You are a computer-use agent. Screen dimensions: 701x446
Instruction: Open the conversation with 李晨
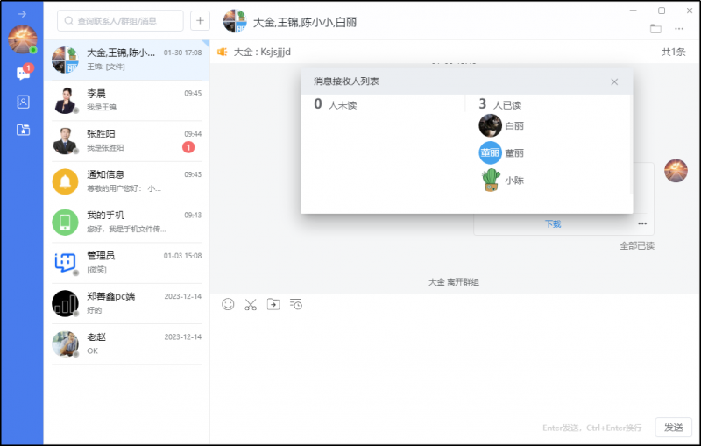pyautogui.click(x=127, y=100)
